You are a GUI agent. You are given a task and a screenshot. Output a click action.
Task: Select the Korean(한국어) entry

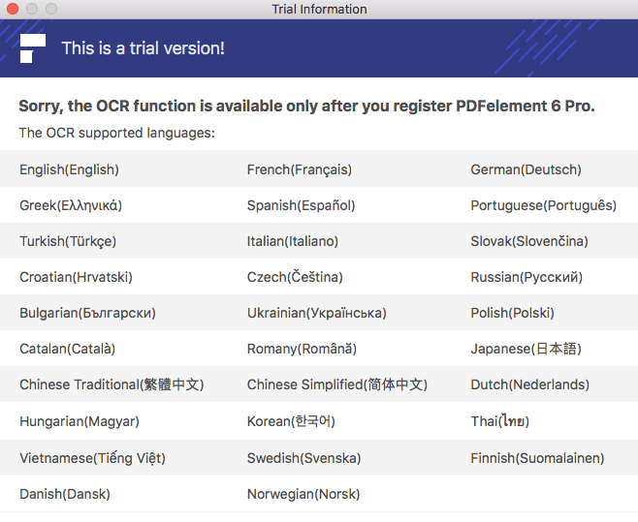(291, 421)
